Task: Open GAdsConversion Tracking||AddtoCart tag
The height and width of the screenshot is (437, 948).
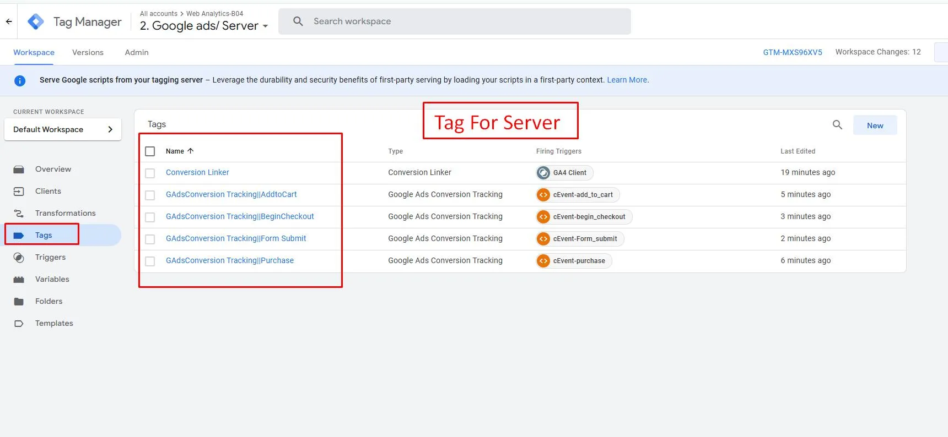Action: 231,194
